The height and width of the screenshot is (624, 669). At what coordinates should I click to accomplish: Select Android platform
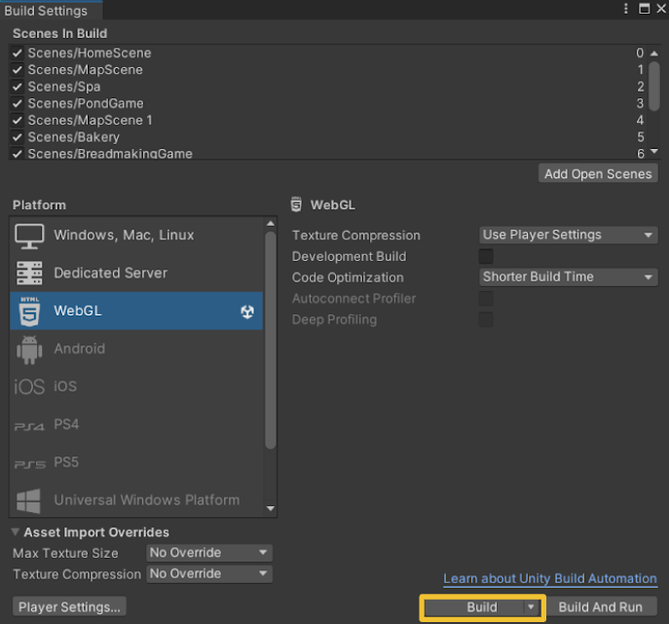coord(136,349)
